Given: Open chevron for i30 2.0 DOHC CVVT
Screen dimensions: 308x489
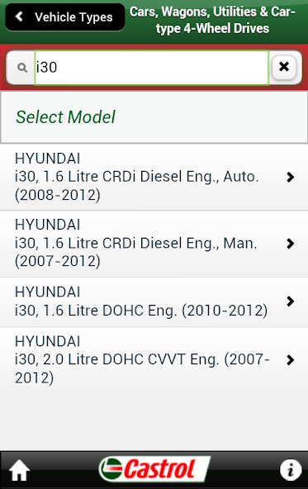Looking at the screenshot, I should (x=290, y=360).
